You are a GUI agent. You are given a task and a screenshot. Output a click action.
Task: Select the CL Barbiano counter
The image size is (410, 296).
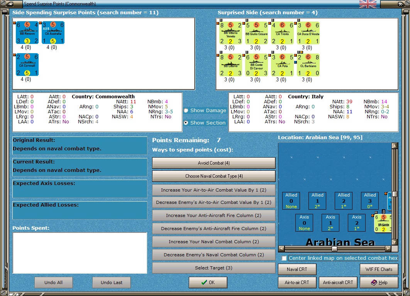[x=308, y=65]
